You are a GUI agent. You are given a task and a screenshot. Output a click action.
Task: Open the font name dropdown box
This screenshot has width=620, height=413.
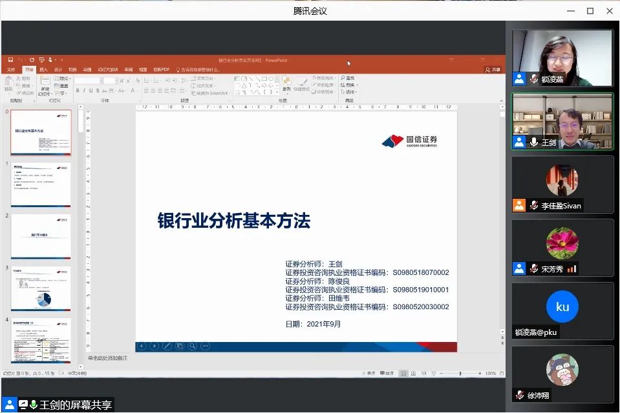(87, 81)
